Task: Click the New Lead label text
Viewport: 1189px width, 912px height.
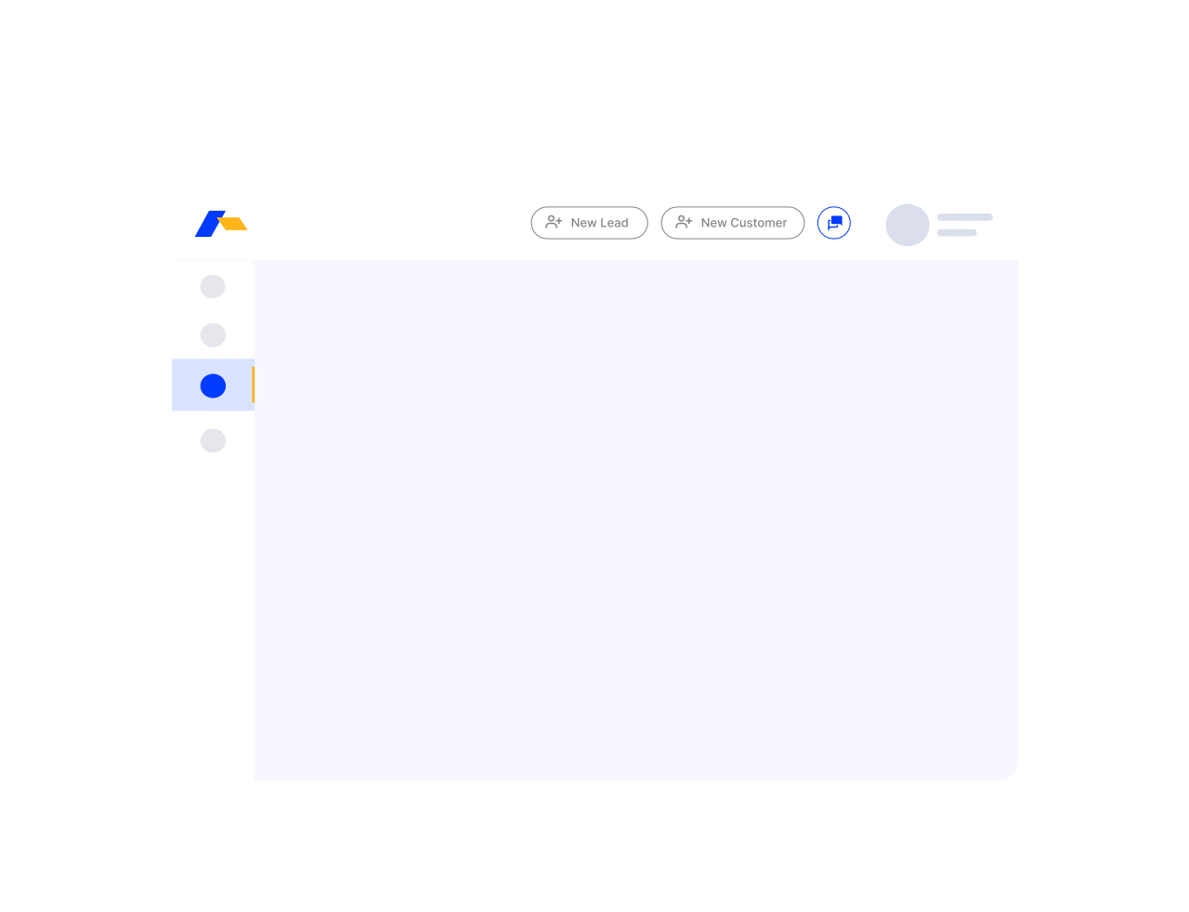Action: pos(599,223)
